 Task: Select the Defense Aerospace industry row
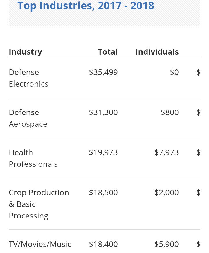[x=28, y=118]
